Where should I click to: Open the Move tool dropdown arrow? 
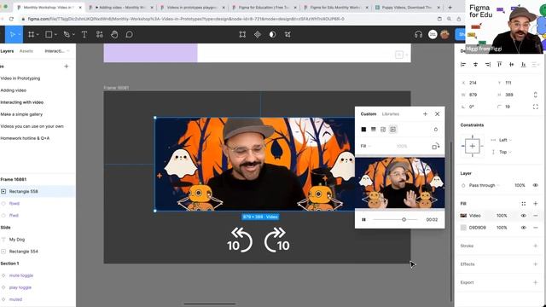pos(20,35)
